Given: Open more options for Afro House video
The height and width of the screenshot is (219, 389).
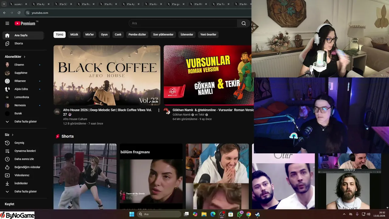Looking at the screenshot, I should coord(159,110).
